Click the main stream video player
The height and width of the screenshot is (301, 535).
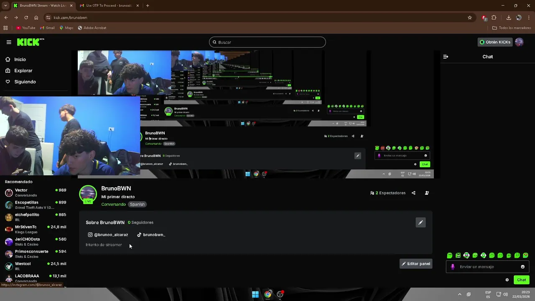255,115
